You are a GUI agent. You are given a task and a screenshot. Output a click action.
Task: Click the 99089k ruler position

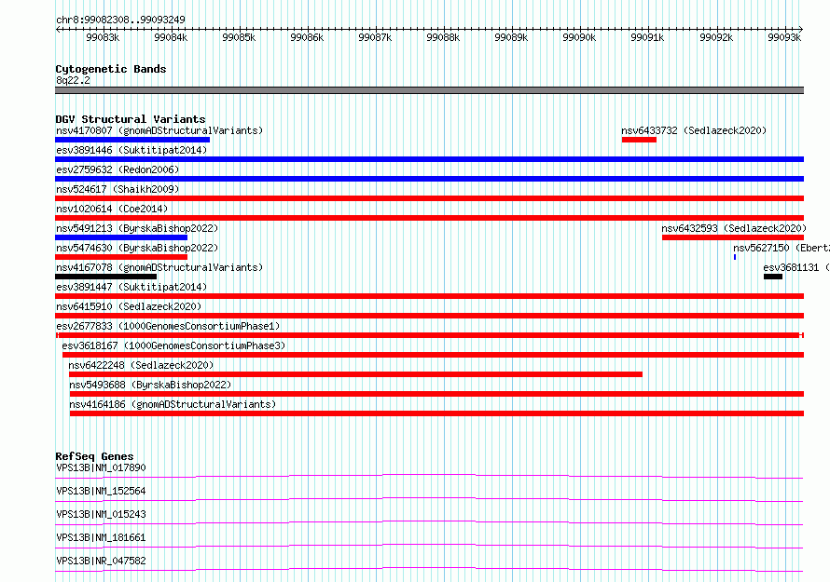pyautogui.click(x=511, y=37)
